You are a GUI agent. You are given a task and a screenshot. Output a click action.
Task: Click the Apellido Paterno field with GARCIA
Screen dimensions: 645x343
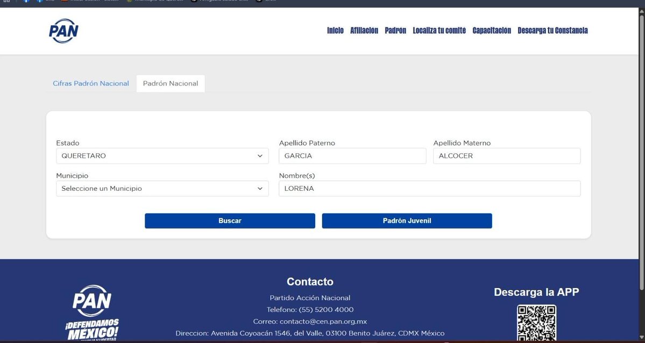[x=352, y=156]
